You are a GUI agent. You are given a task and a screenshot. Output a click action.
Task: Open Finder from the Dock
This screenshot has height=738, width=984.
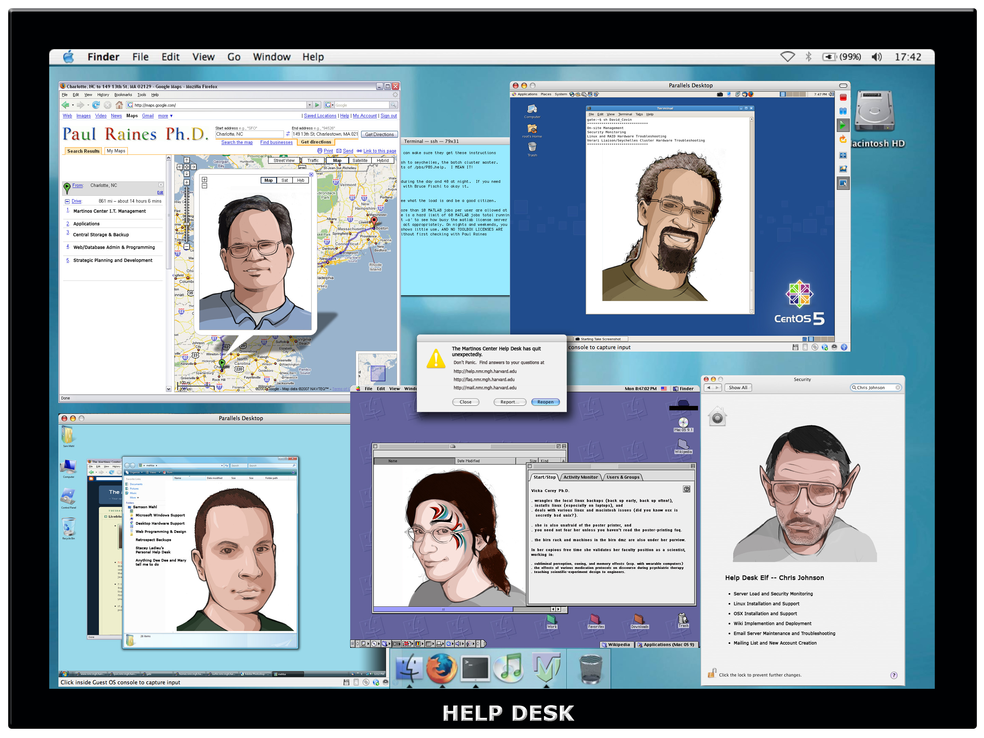[409, 668]
